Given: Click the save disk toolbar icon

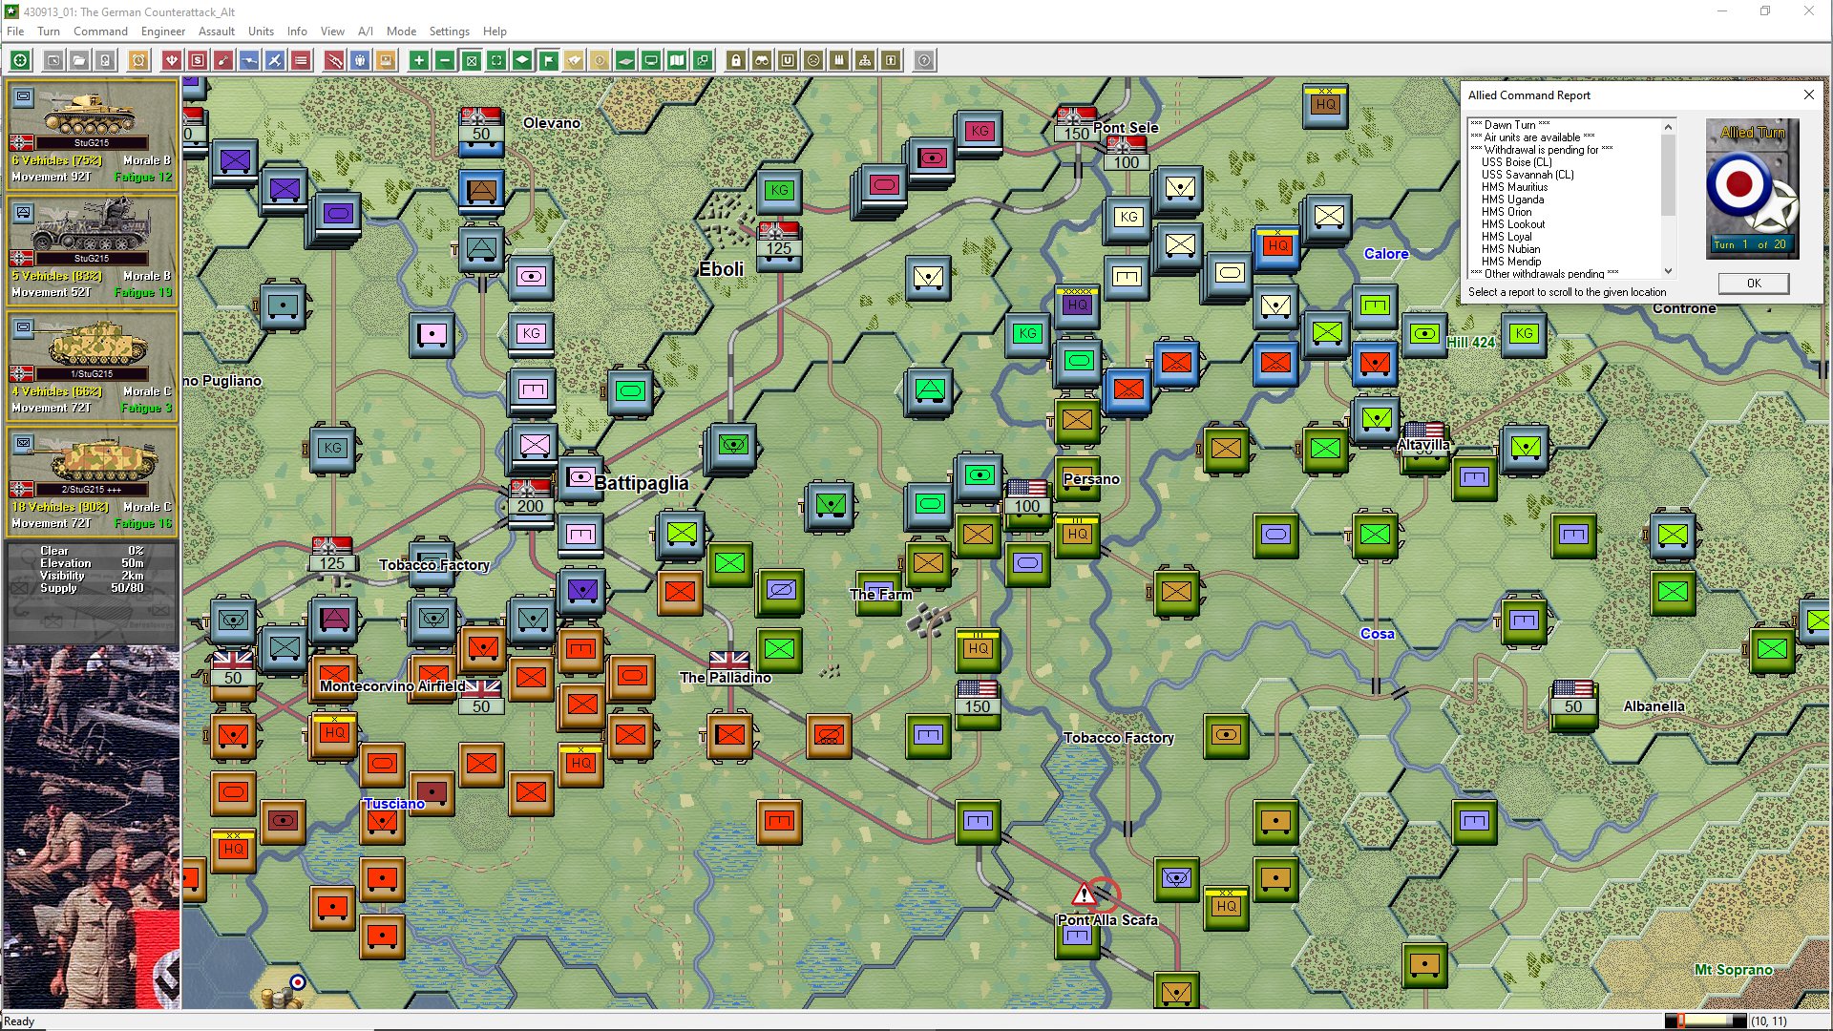Looking at the screenshot, I should (x=105, y=60).
